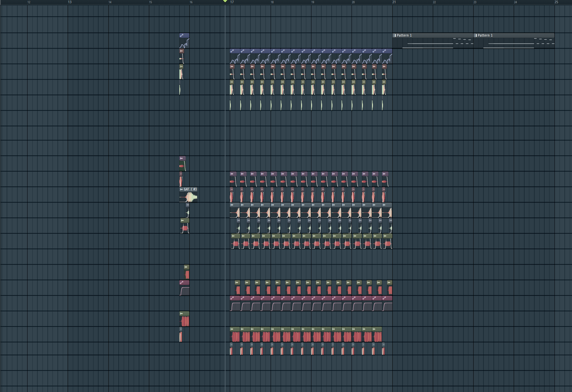This screenshot has height=392, width=572.
Task: Click the waveform icon on the GAT..C #3 clip header
Action: [181, 189]
